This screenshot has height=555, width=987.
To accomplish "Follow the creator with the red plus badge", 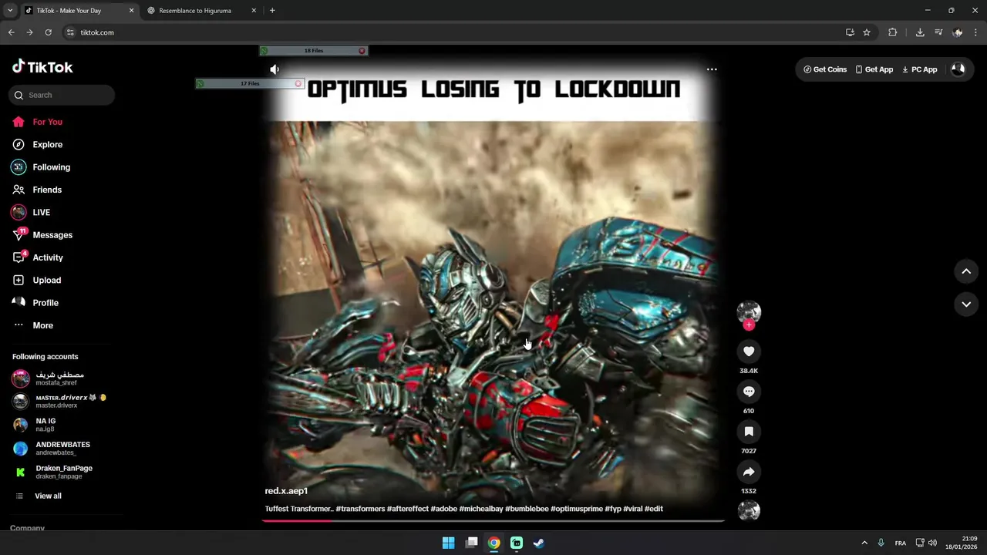I will pos(749,325).
